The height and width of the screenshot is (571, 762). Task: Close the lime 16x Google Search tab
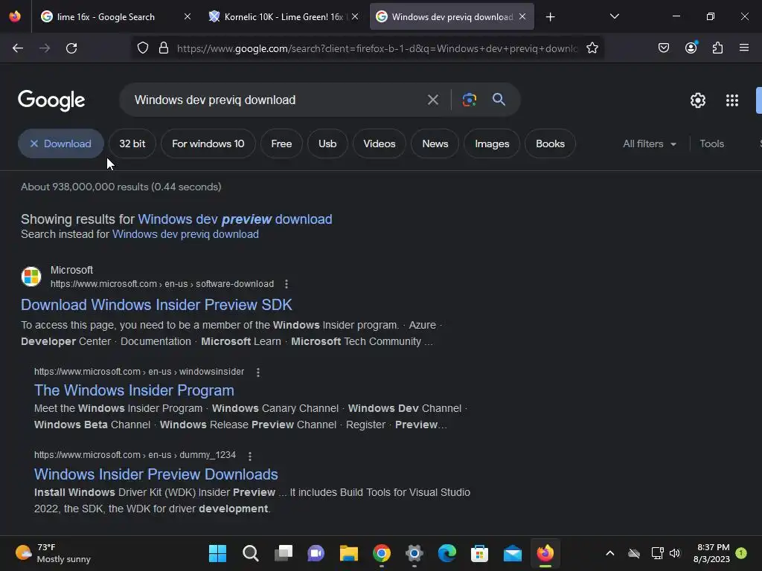point(187,16)
